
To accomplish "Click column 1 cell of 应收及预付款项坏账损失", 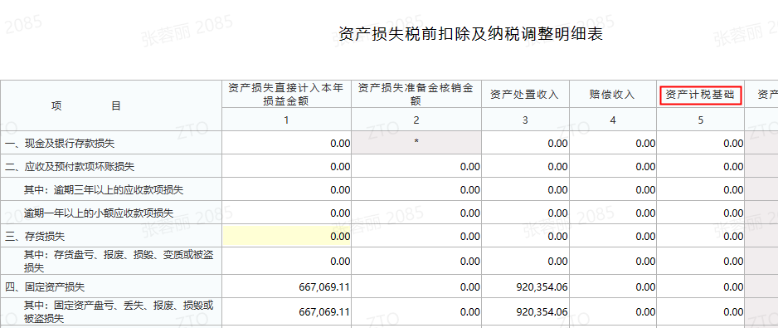I will click(286, 166).
